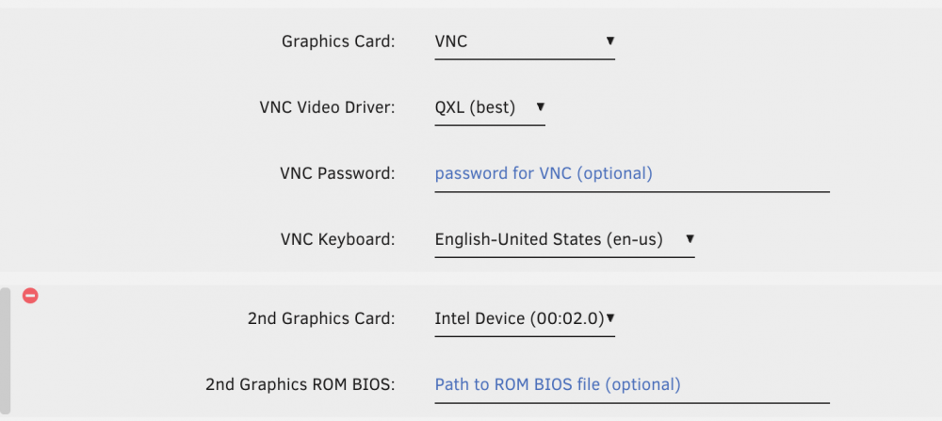This screenshot has width=942, height=421.
Task: Click the arrow beside QXL (best)
Action: [x=540, y=107]
